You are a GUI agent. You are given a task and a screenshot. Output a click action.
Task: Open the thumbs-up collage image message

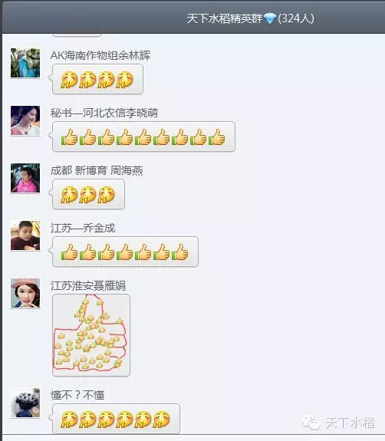[91, 335]
